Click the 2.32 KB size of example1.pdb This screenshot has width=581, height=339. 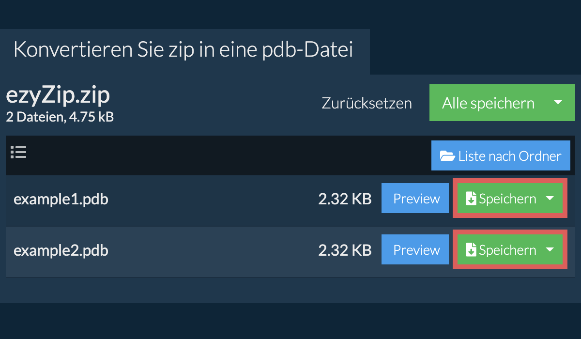pyautogui.click(x=344, y=199)
